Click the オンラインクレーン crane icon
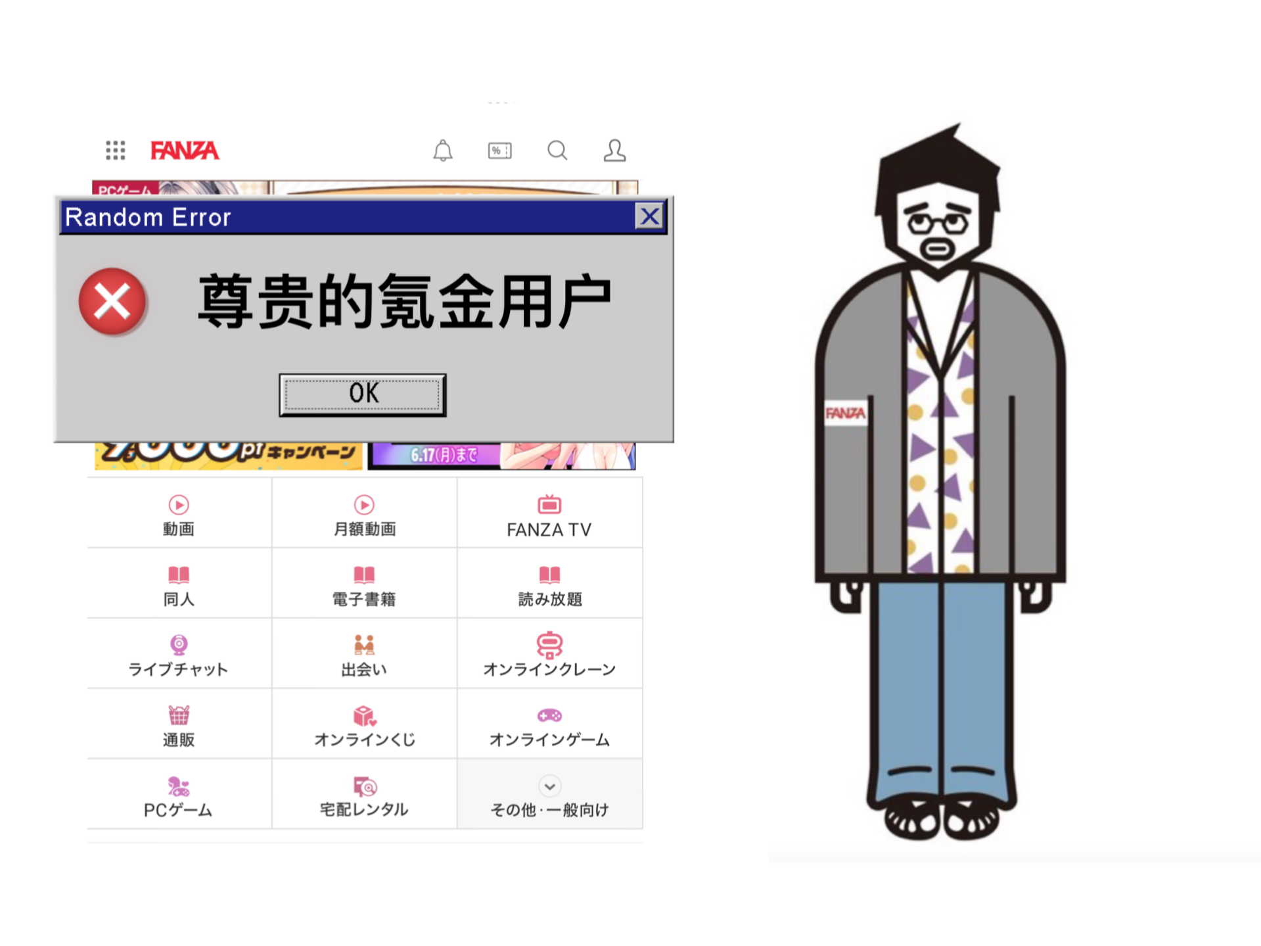 point(549,645)
